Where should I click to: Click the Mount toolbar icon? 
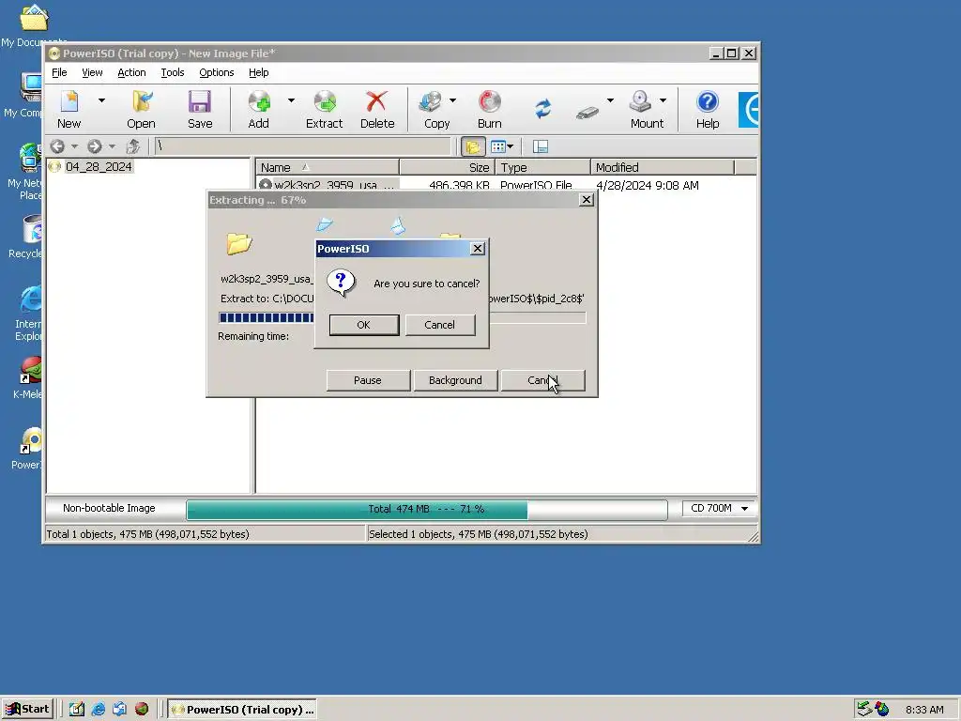[646, 109]
